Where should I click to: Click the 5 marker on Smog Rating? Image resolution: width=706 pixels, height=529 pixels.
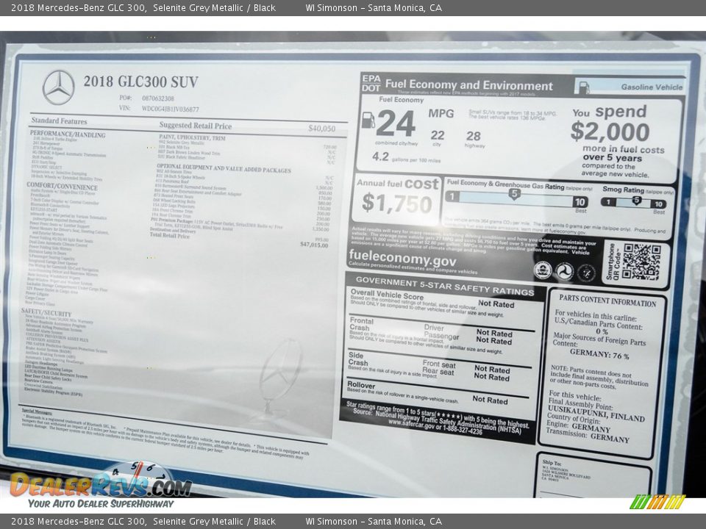(x=636, y=201)
